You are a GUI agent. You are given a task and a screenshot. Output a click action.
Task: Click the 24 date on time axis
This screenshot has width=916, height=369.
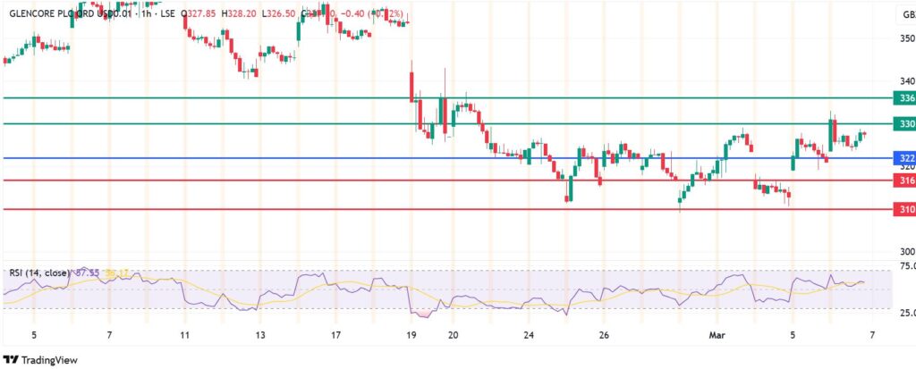pyautogui.click(x=530, y=336)
